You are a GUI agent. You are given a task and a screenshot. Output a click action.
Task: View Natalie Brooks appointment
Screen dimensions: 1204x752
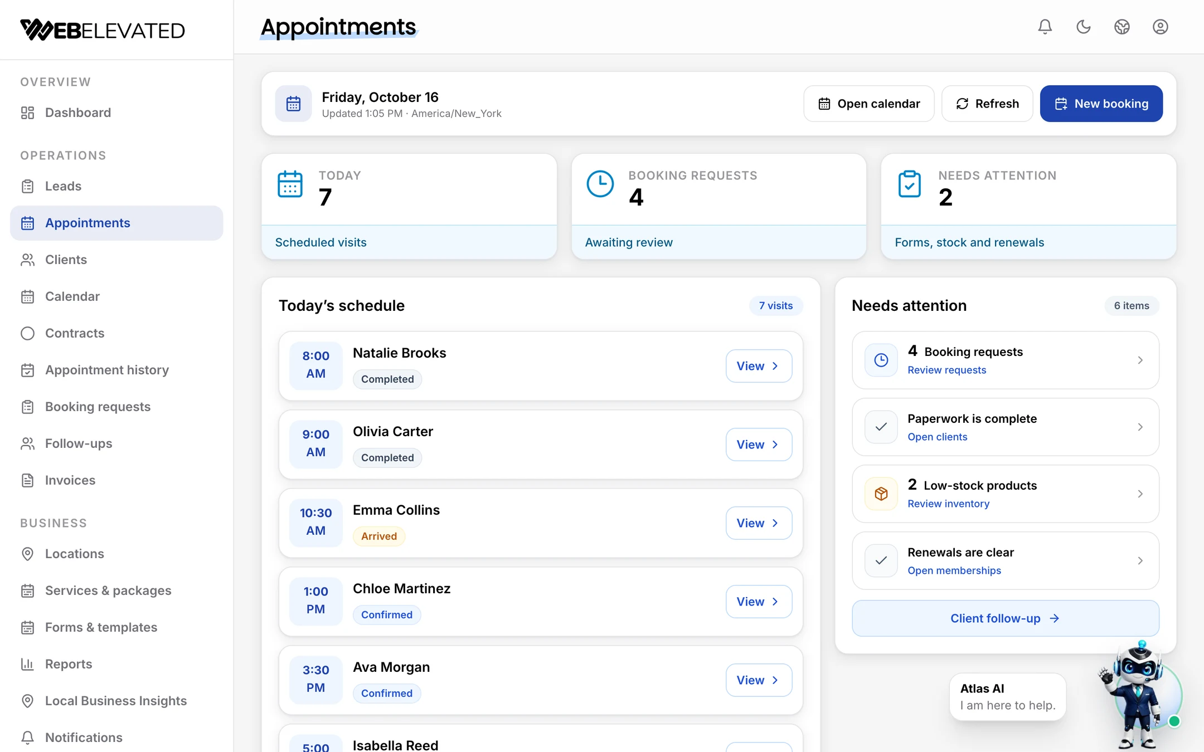(x=759, y=366)
